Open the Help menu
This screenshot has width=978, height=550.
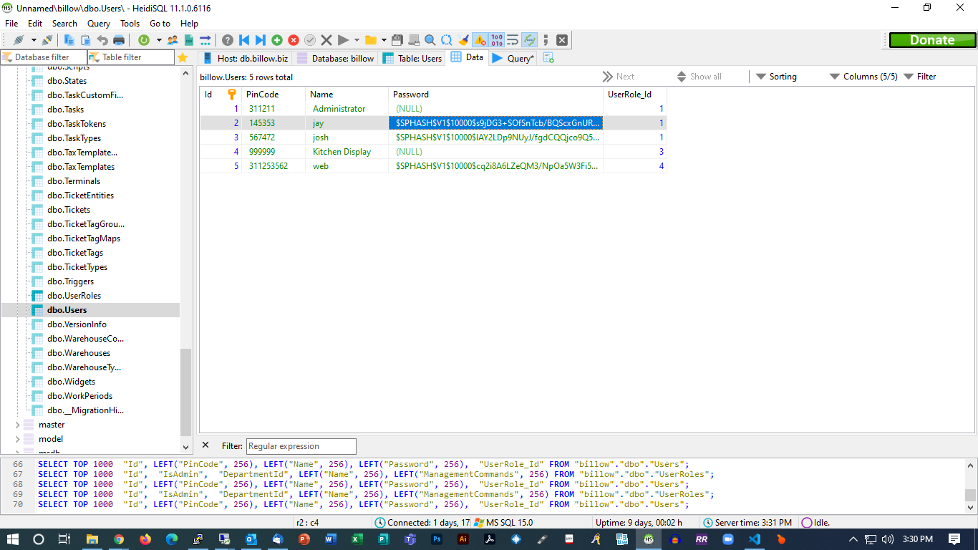[x=189, y=24]
